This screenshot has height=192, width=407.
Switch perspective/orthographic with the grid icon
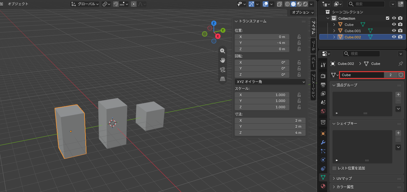pyautogui.click(x=223, y=79)
